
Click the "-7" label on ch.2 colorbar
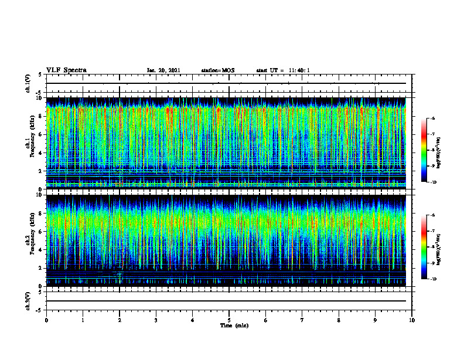433,231
